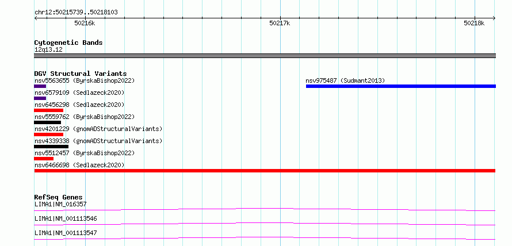Screen dimensions: 512x246
Task: Click the Cytogenetic Bands track title
Action: (x=68, y=43)
